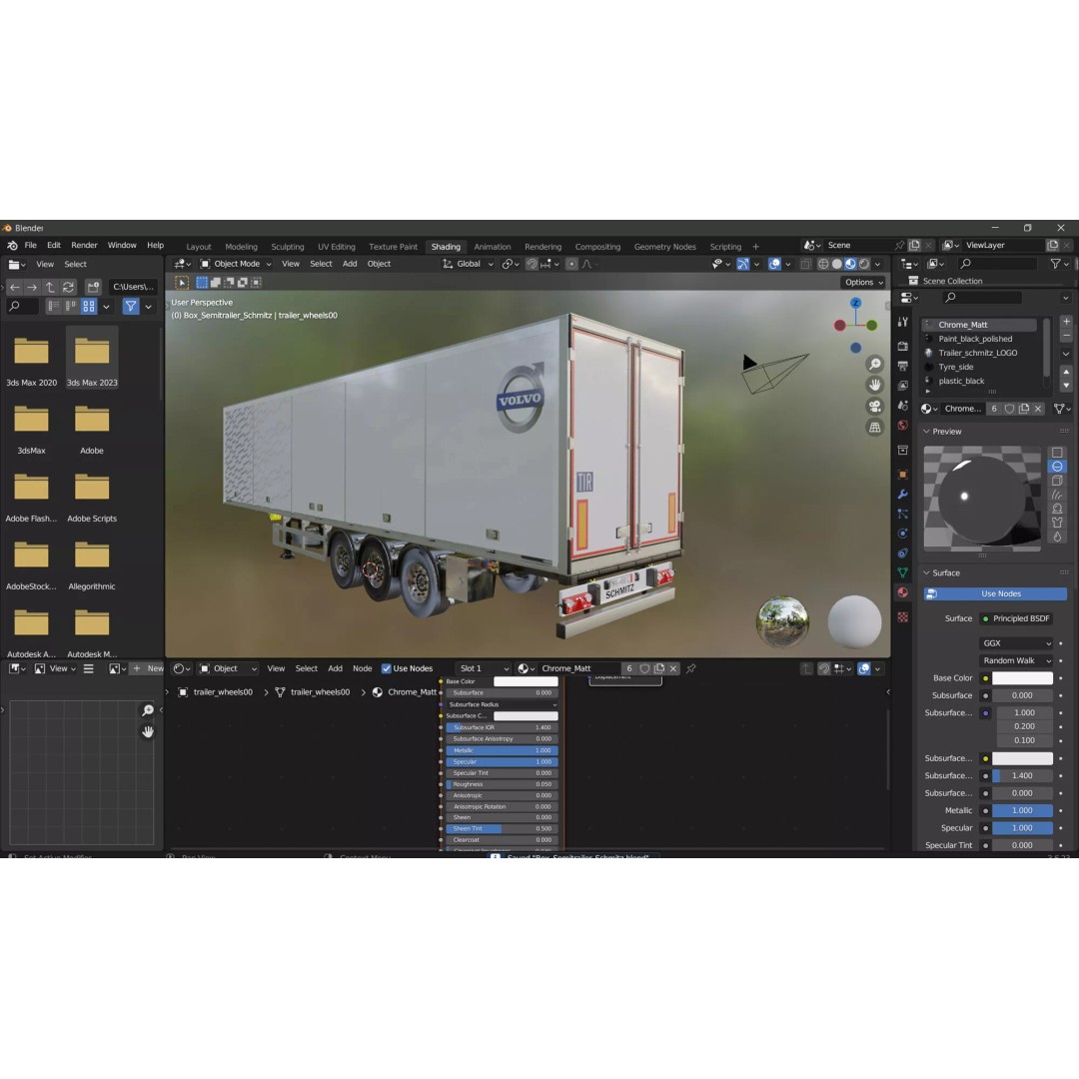Switch perspective/orthographic grid gizmo
This screenshot has width=1079, height=1079.
tap(874, 428)
